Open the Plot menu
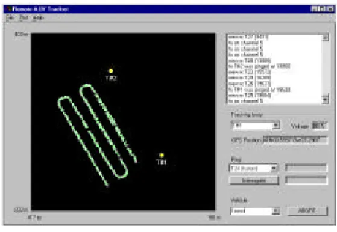The width and height of the screenshot is (337, 232). pyautogui.click(x=24, y=18)
